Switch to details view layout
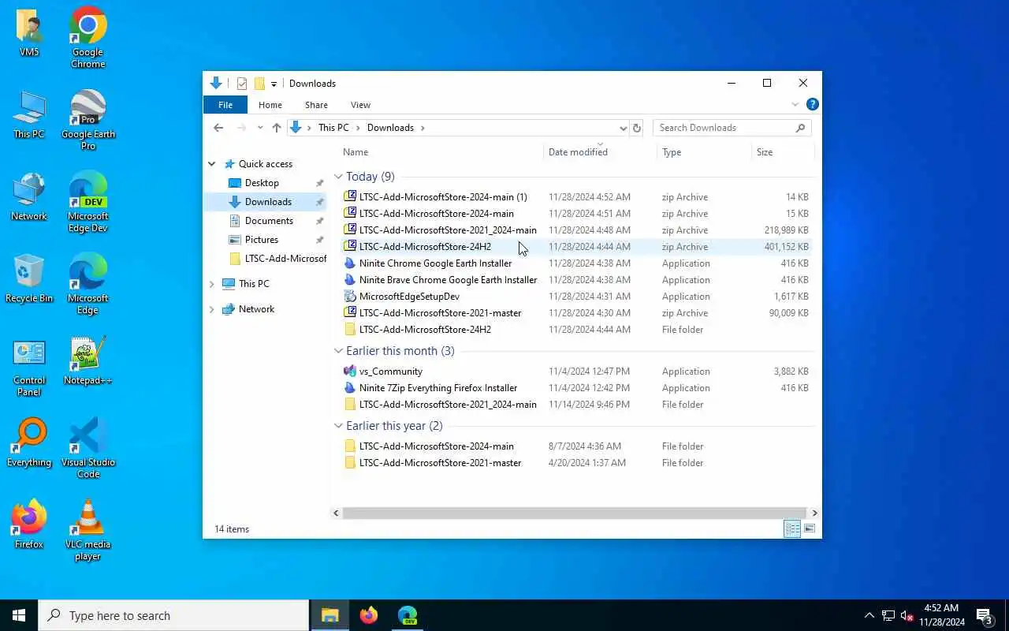This screenshot has width=1009, height=631. pyautogui.click(x=792, y=529)
